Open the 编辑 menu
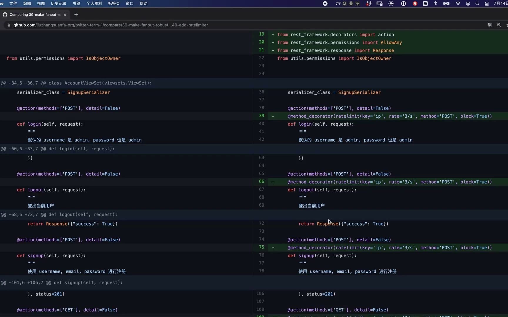 coord(27,4)
